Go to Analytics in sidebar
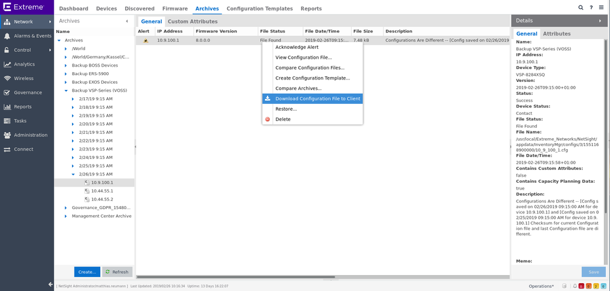610x291 pixels. pyautogui.click(x=24, y=64)
